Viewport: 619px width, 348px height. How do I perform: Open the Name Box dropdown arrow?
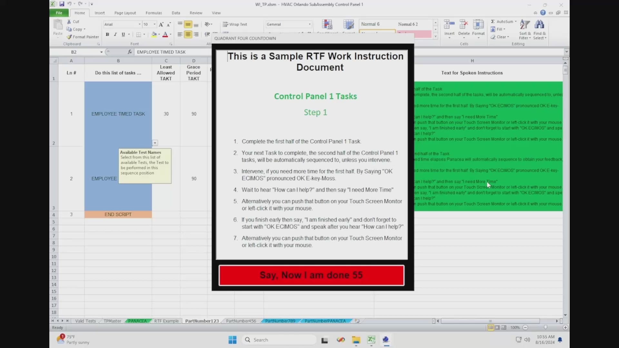(101, 52)
